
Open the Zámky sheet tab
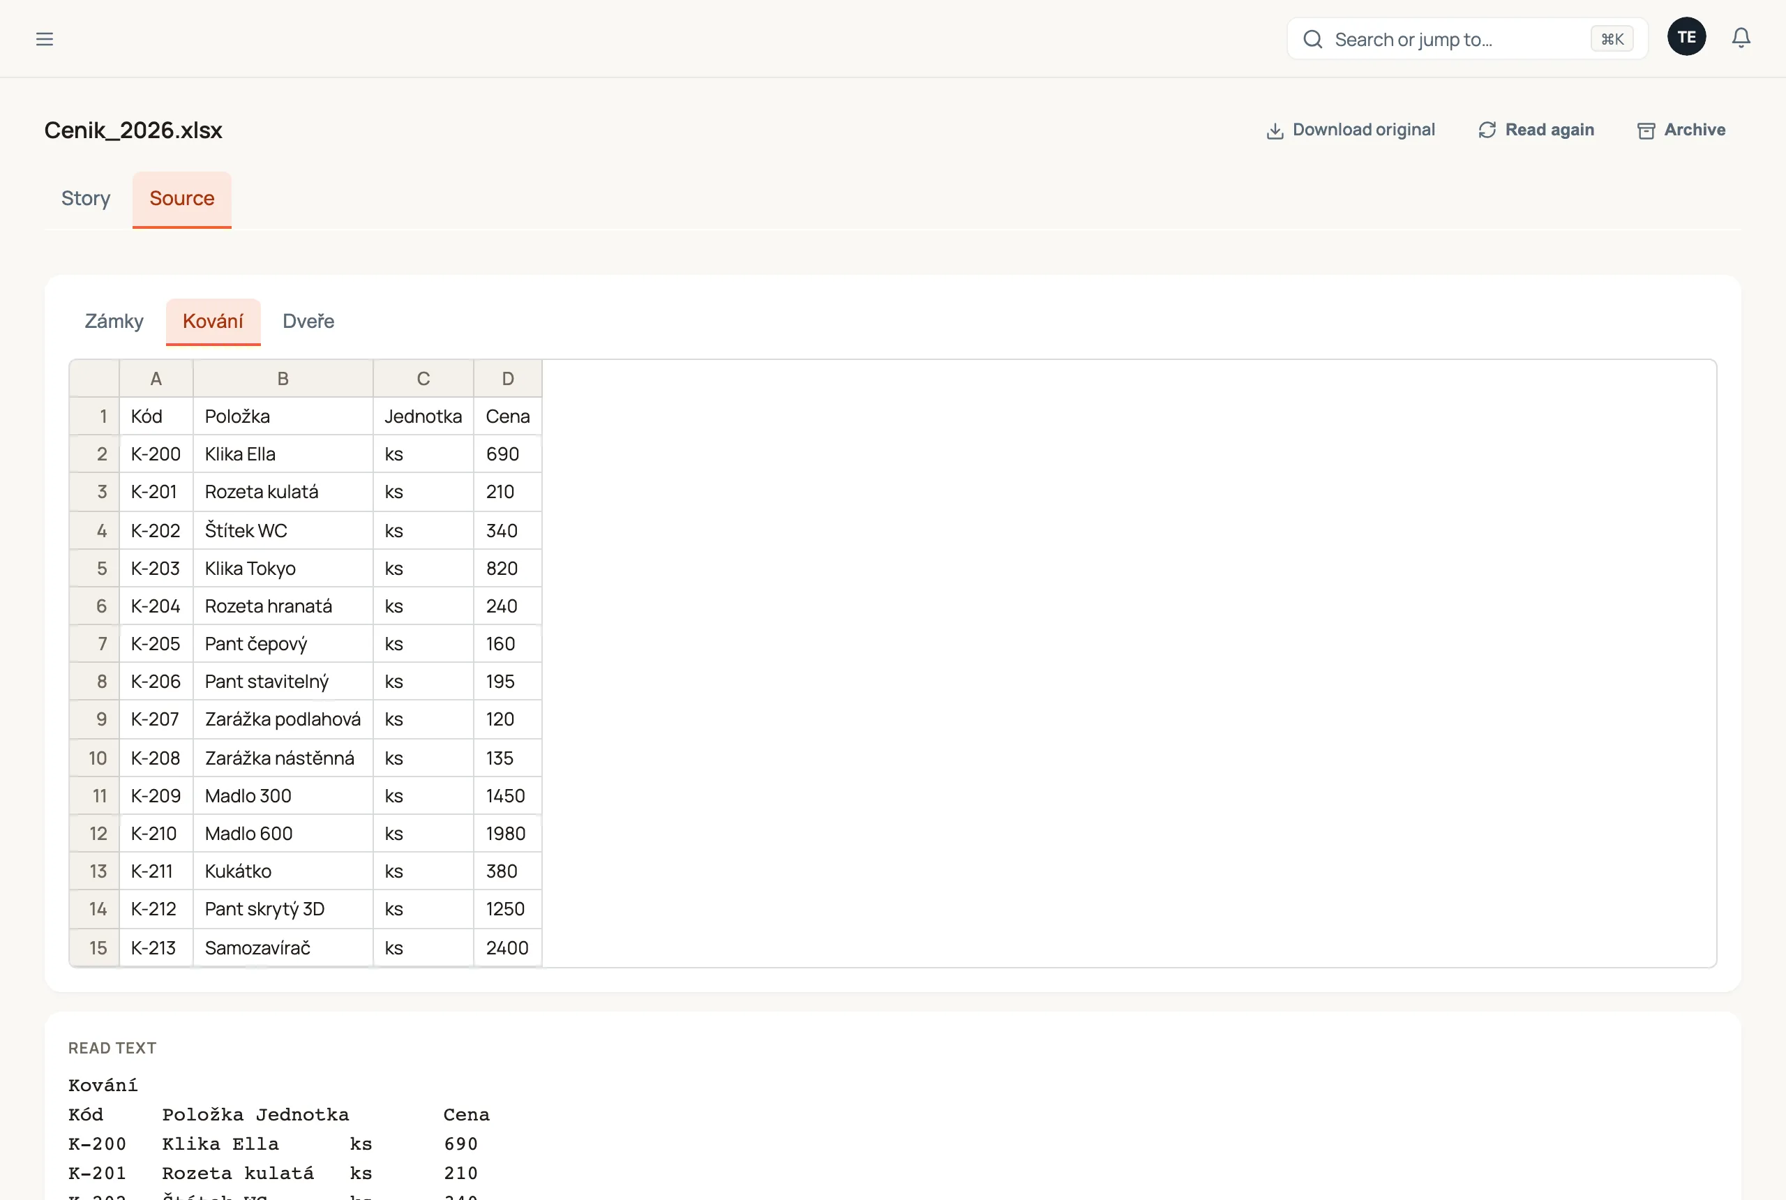click(x=114, y=322)
